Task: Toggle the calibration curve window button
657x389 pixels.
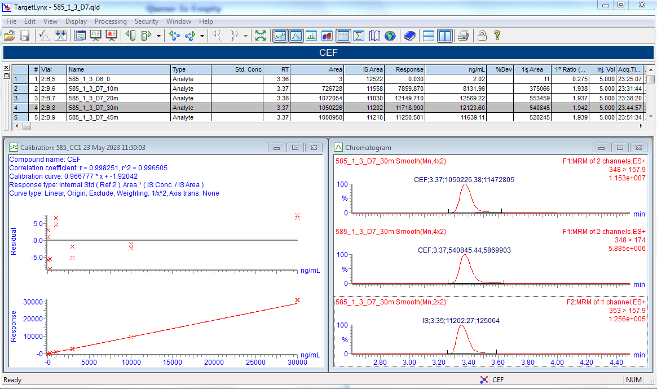Action: (x=280, y=36)
